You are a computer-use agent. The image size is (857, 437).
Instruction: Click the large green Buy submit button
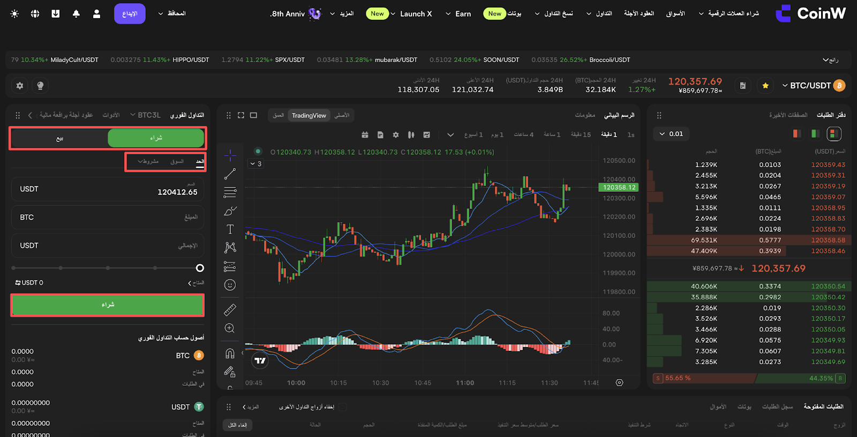[108, 305]
